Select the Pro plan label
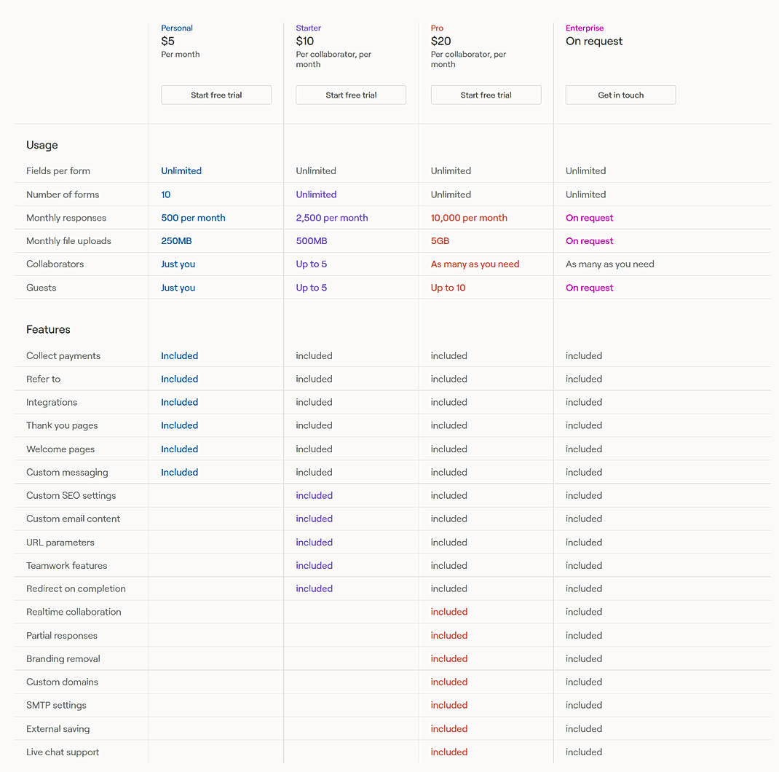The width and height of the screenshot is (779, 772). tap(436, 28)
